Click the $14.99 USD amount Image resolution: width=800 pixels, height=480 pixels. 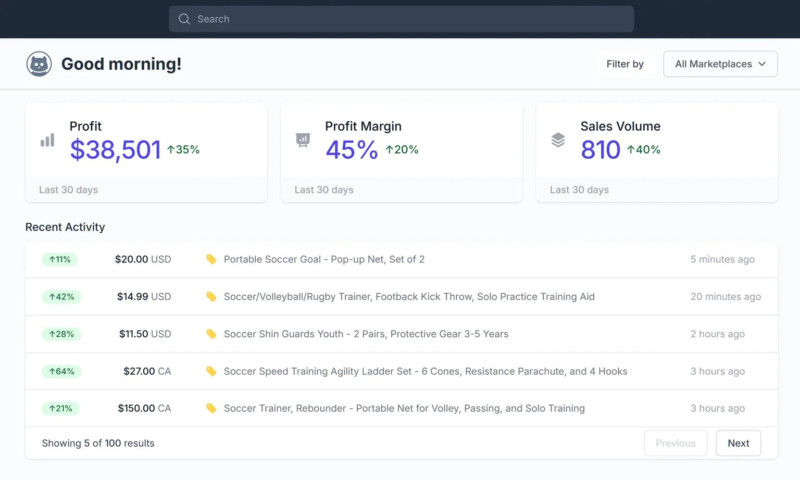tap(144, 297)
